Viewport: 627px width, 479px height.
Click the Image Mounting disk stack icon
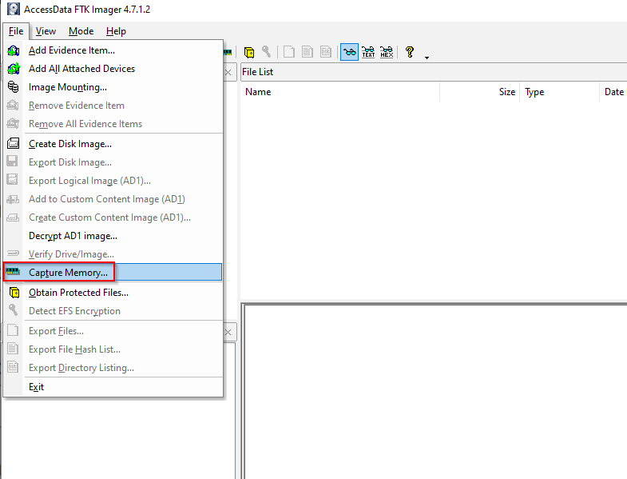pyautogui.click(x=14, y=87)
